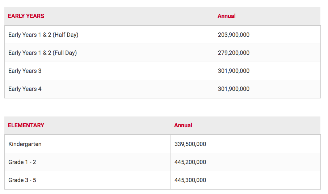Click the 279,200,000 fee value
The height and width of the screenshot is (194, 328).
click(x=234, y=53)
